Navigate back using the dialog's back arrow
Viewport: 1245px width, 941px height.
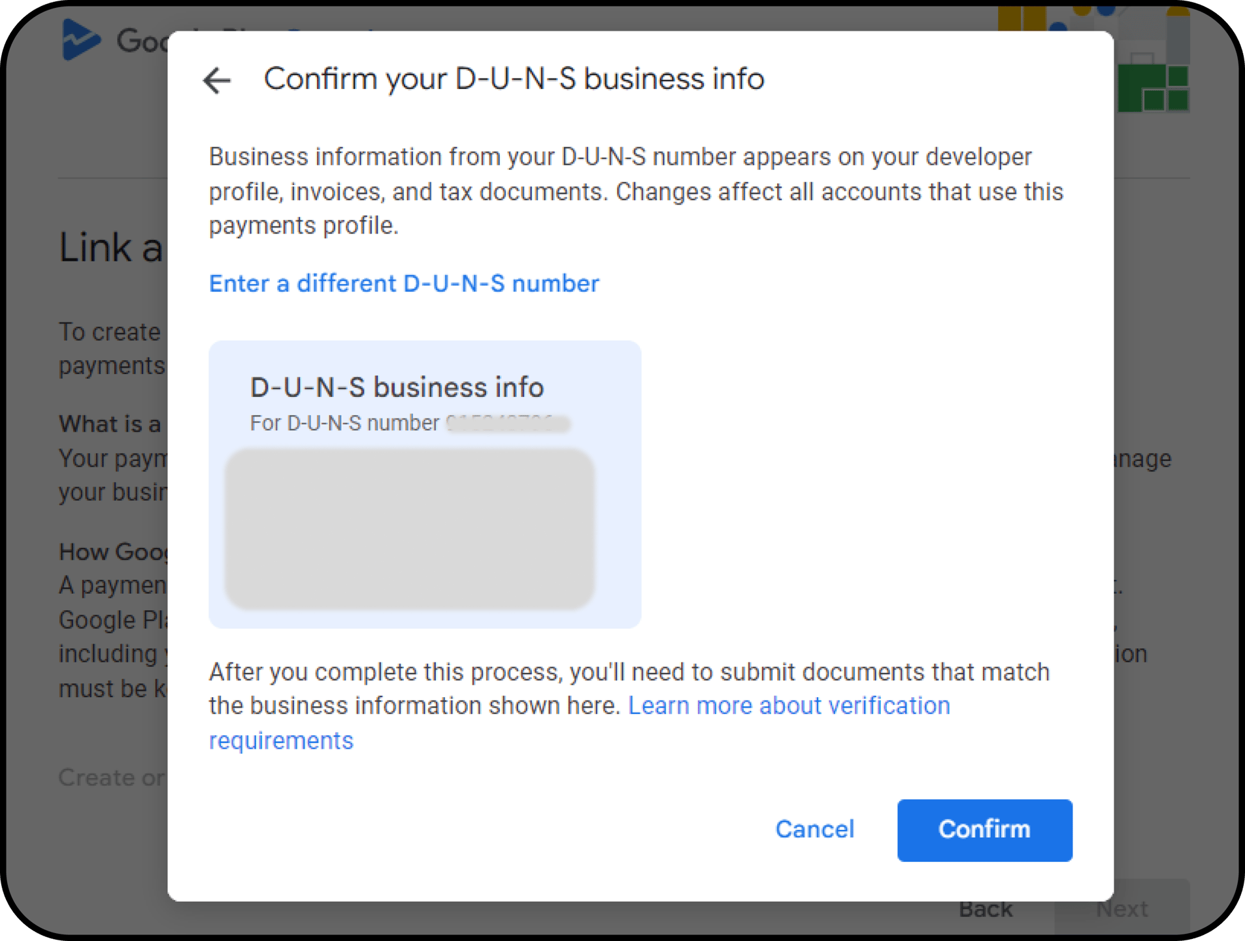217,80
